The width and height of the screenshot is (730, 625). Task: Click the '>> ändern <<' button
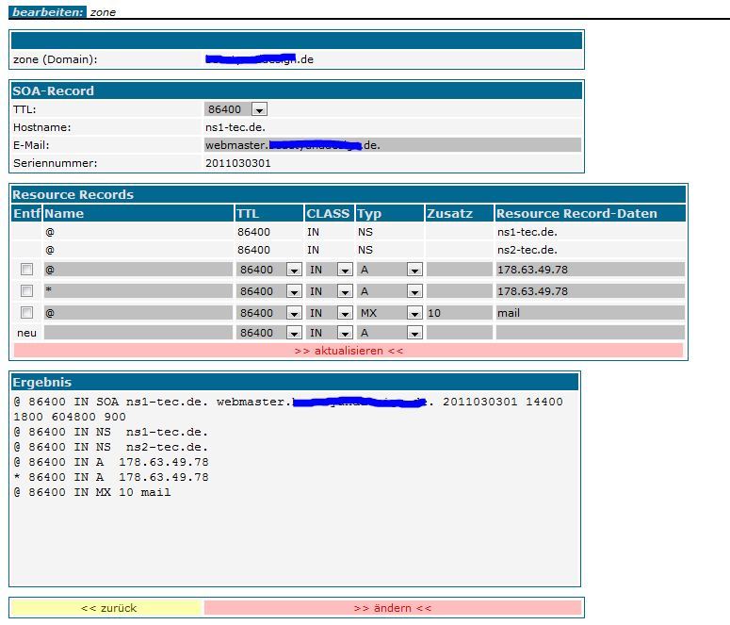(x=393, y=608)
